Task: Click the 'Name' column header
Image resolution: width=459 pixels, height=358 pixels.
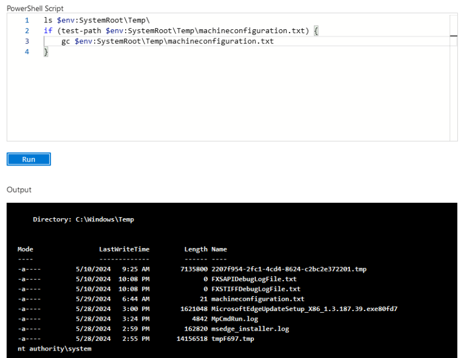Action: [x=219, y=249]
